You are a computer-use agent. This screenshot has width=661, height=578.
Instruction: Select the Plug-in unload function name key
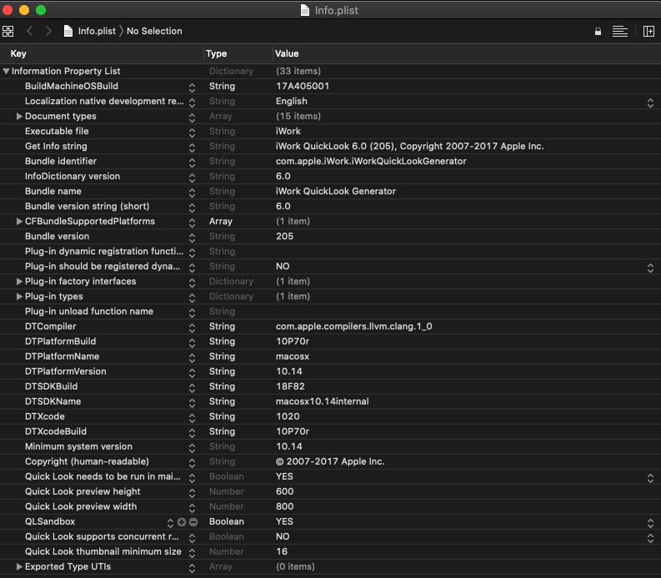tap(89, 311)
